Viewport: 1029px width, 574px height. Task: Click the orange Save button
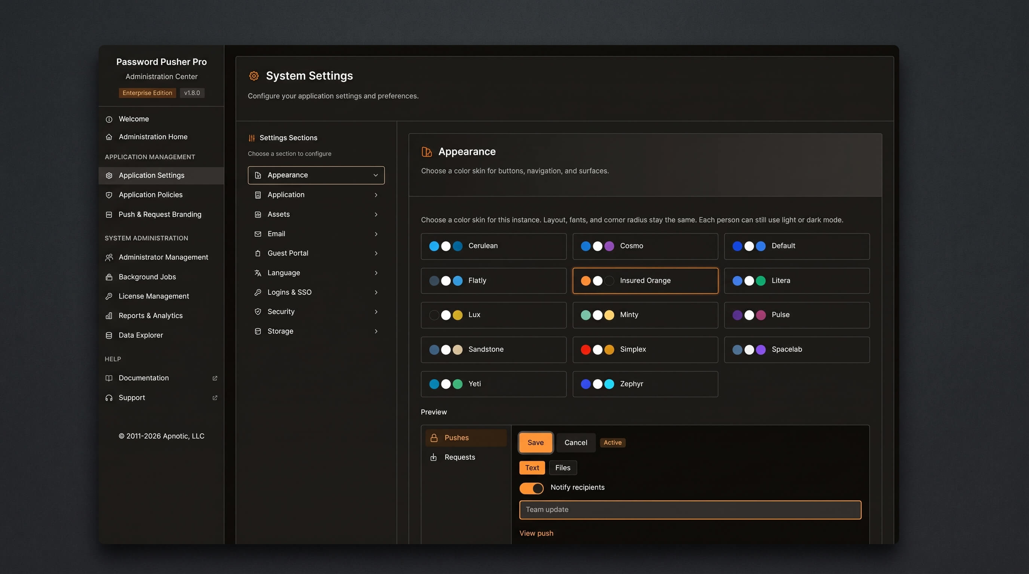coord(535,443)
